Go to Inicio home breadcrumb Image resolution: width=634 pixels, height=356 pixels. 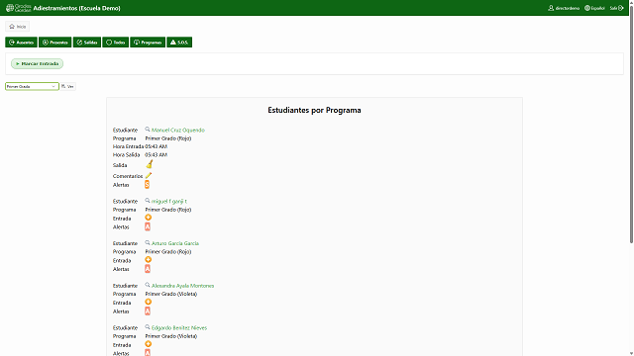tap(18, 27)
